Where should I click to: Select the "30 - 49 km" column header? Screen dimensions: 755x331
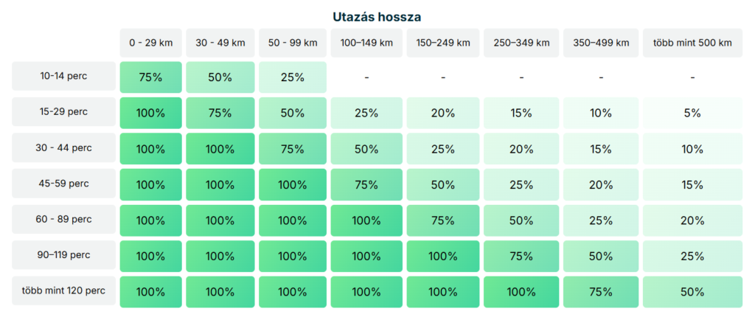click(x=220, y=43)
